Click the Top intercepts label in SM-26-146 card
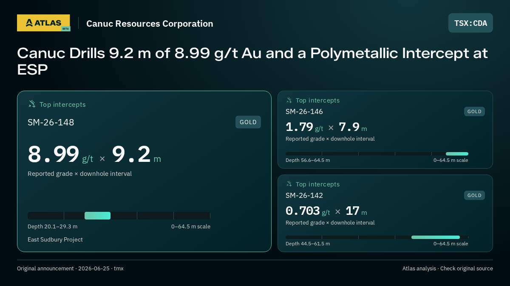The width and height of the screenshot is (510, 286). tap(318, 100)
